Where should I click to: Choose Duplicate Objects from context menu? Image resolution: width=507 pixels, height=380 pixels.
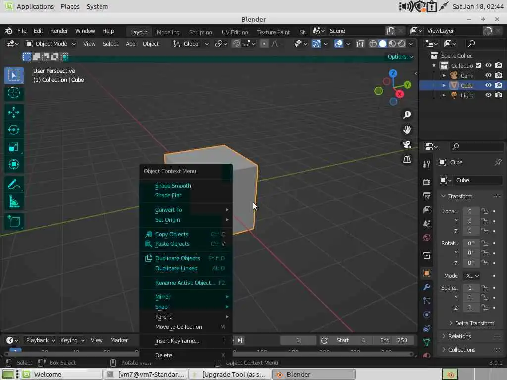(x=186, y=258)
